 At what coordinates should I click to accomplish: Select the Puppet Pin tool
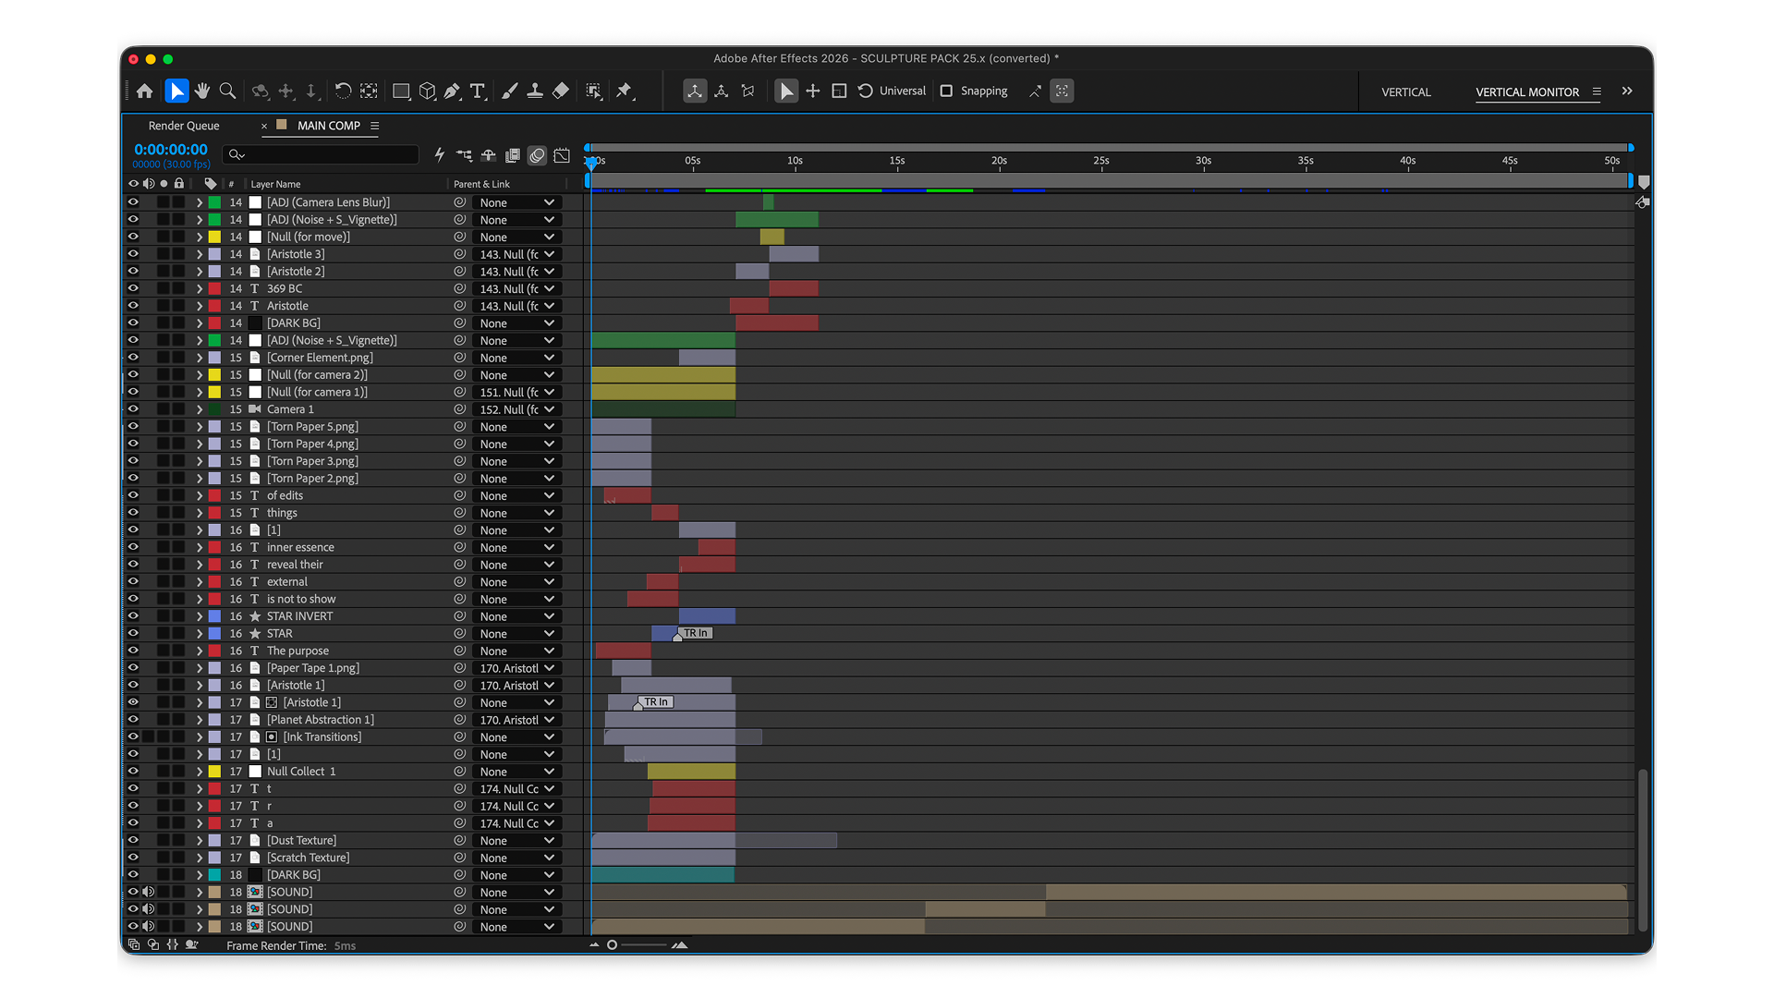tap(625, 91)
